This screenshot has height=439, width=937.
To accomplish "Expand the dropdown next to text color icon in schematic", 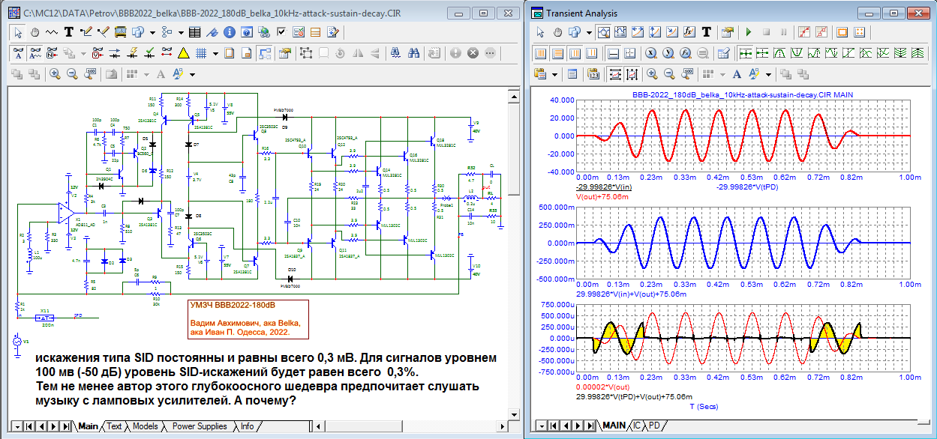I will click(192, 74).
